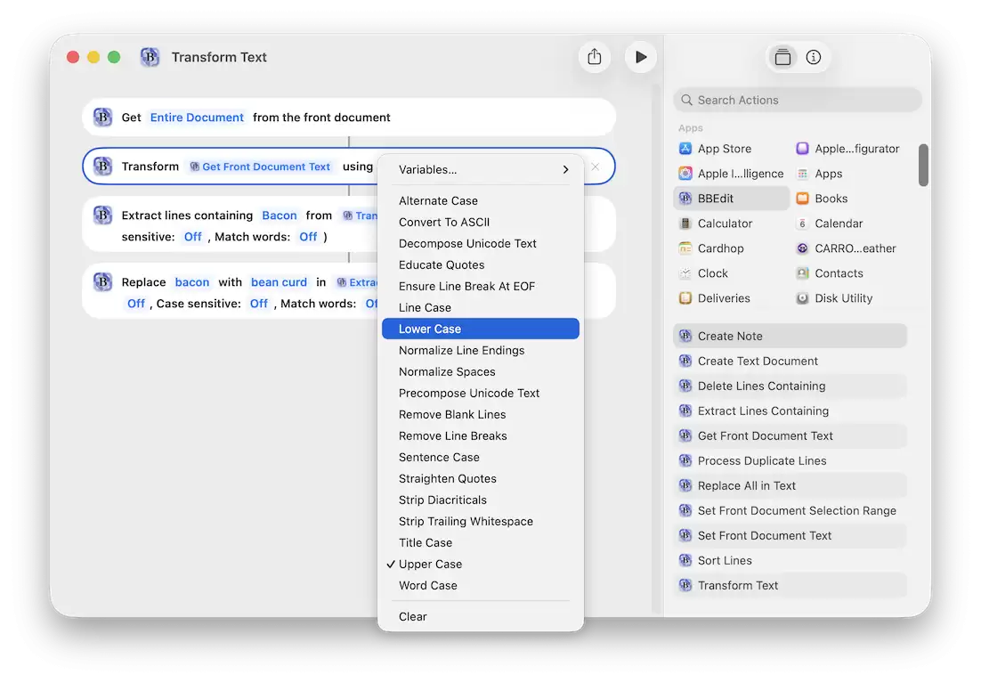This screenshot has height=683, width=981.
Task: Click the Apps list scrollbar
Action: 923,165
